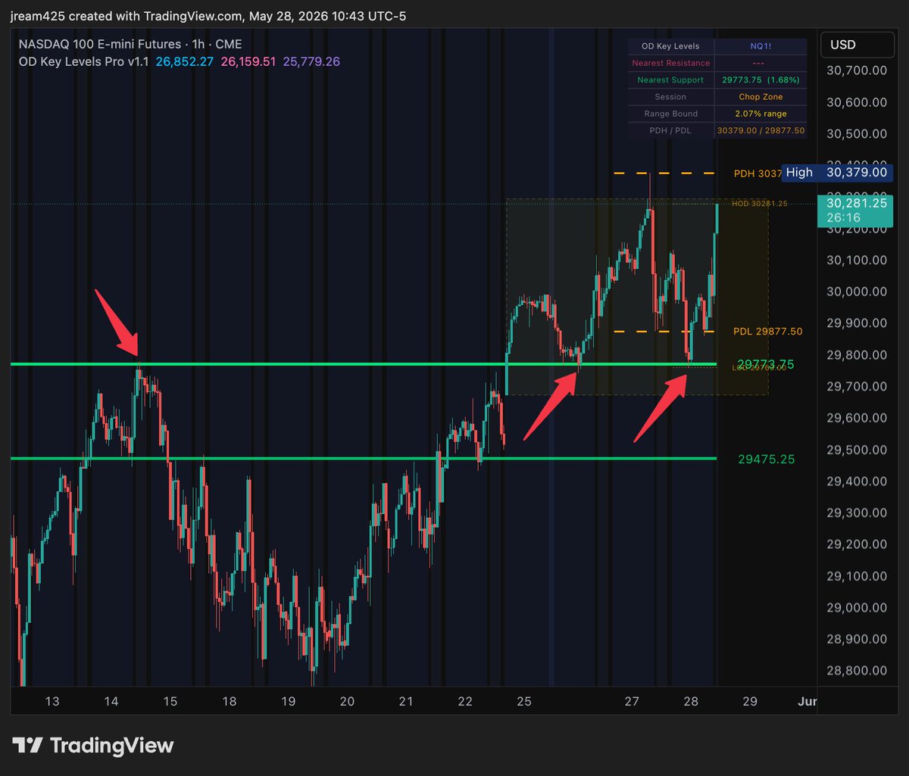Click date 29 on the time axis
This screenshot has height=776, width=909.
coord(750,702)
